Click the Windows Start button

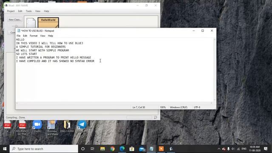(x=5, y=149)
